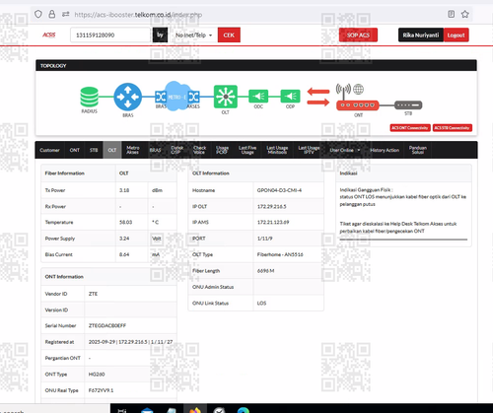
Task: Click the padlock site security icon
Action: click(52, 14)
